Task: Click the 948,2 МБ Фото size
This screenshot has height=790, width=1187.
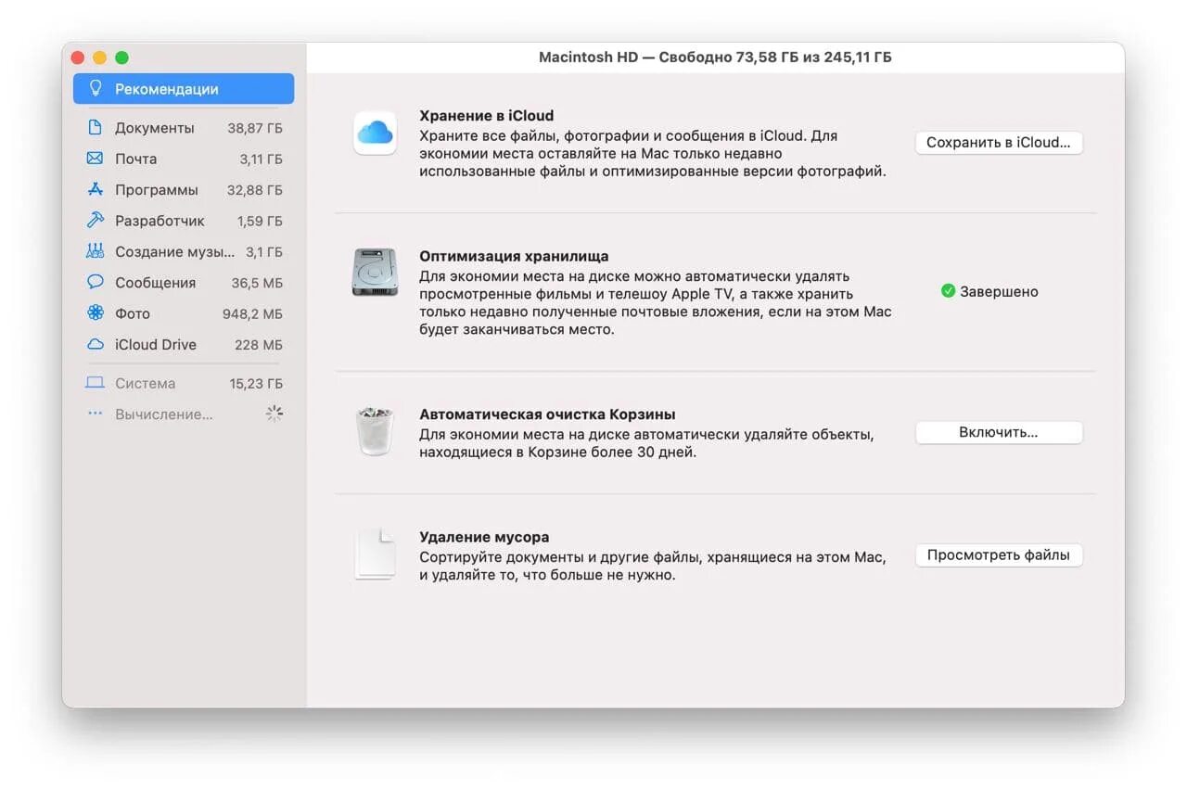Action: [252, 313]
